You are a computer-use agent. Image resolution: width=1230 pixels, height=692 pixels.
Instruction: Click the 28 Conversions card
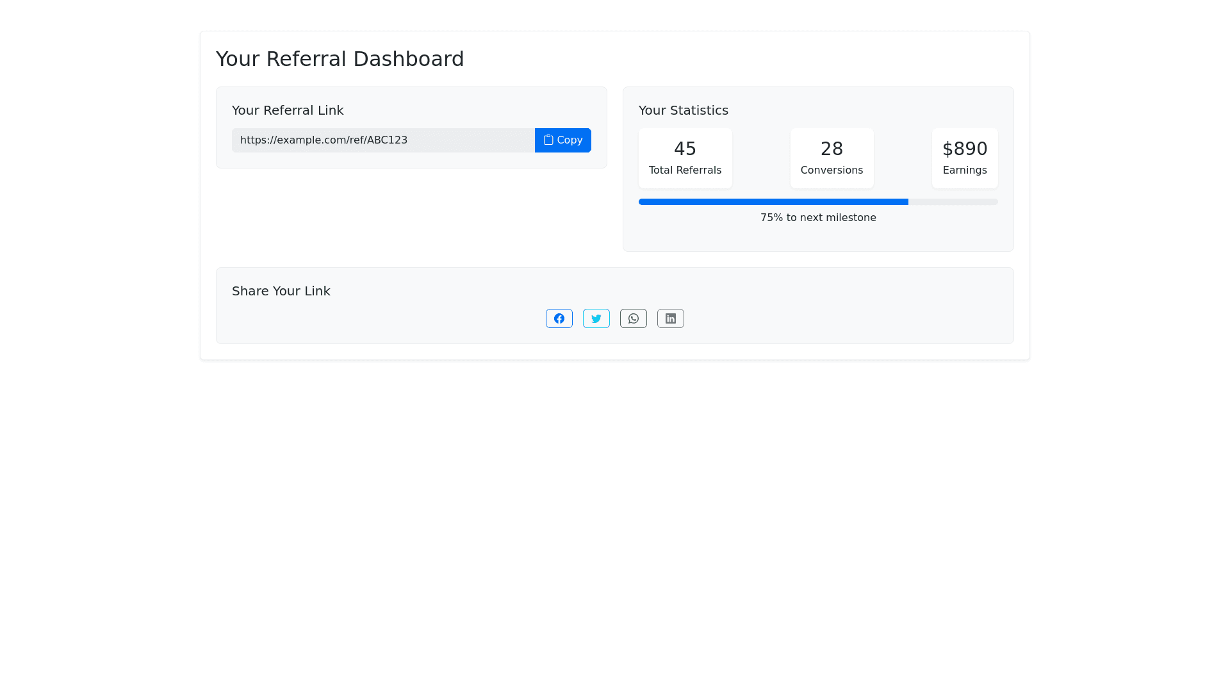tap(832, 158)
